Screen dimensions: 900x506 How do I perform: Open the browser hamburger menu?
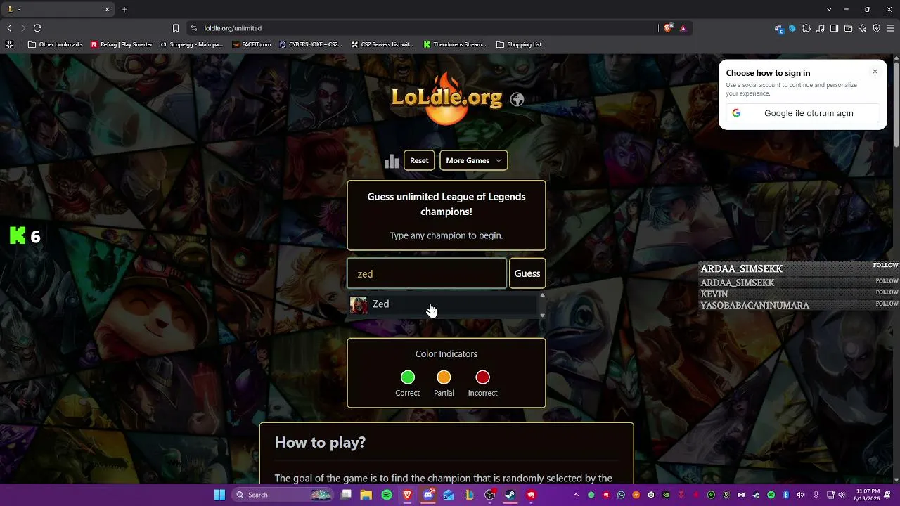click(890, 28)
